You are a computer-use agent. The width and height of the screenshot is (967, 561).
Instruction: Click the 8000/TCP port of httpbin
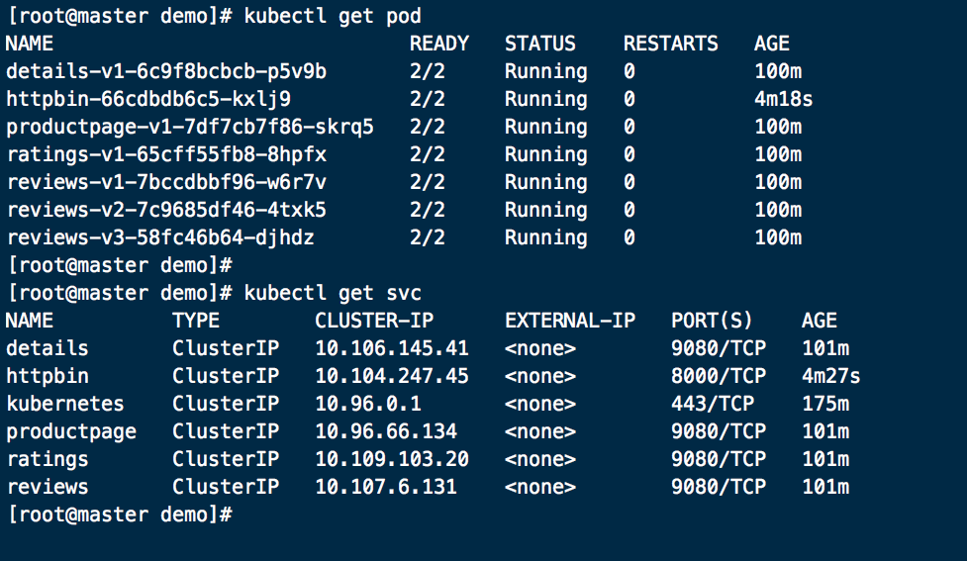(719, 376)
